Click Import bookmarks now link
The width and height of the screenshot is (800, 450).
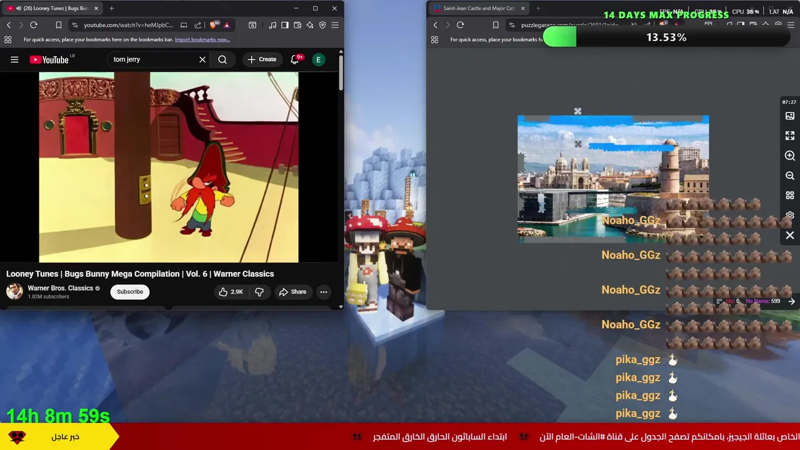(x=202, y=39)
